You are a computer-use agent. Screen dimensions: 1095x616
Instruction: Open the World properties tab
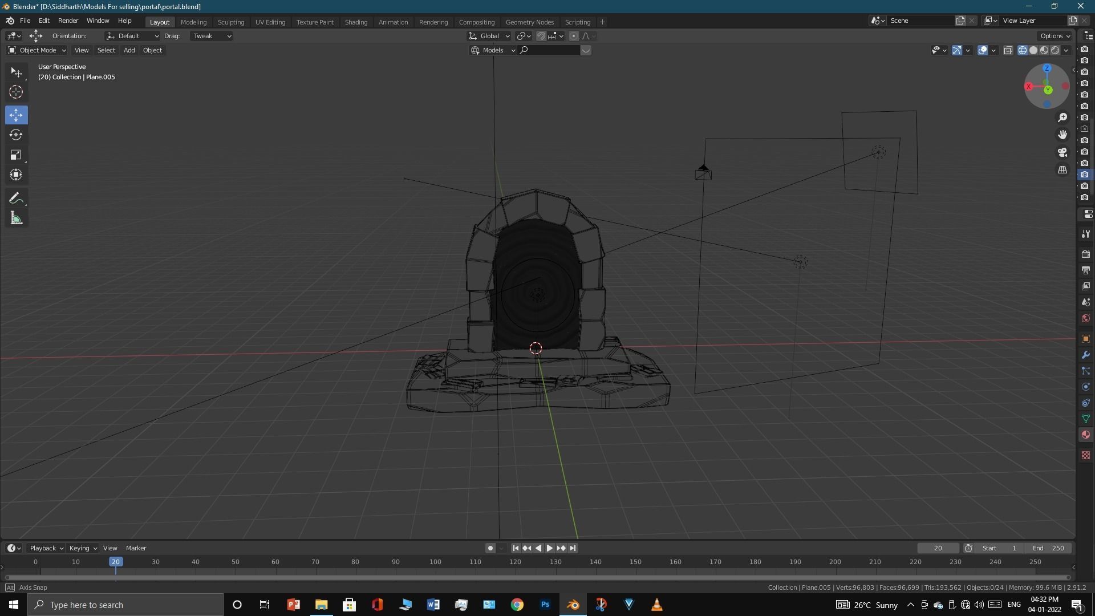(1086, 319)
